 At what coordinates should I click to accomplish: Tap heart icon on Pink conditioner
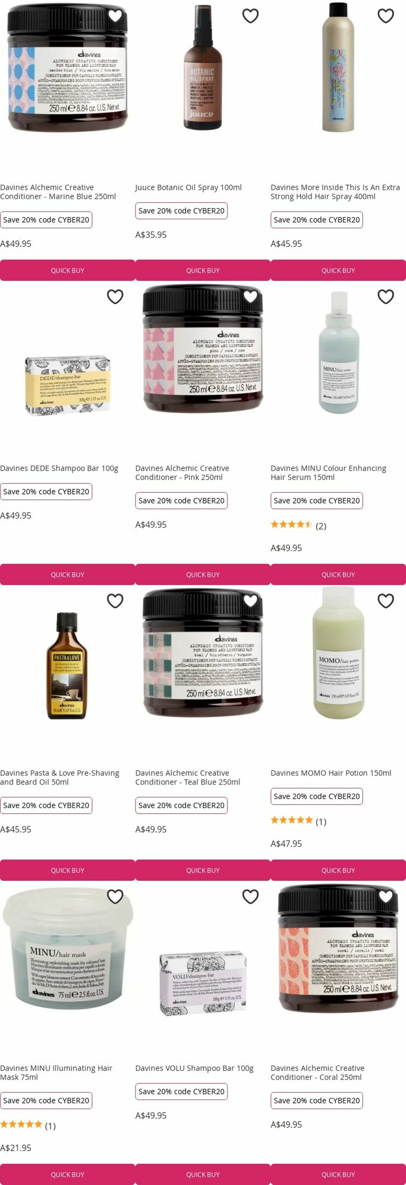250,297
